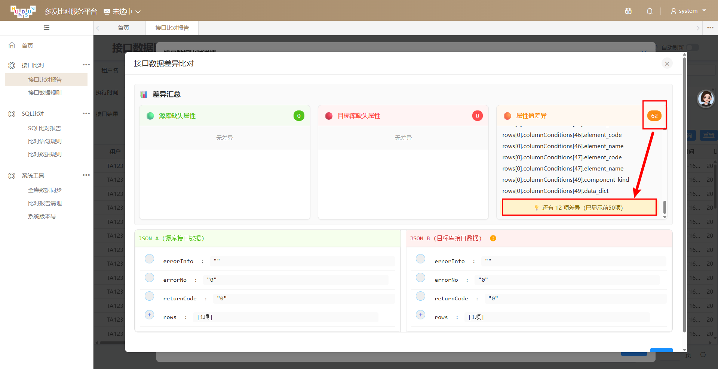This screenshot has width=718, height=369.
Task: Toggle the 自动刷新 switch
Action: coord(693,47)
